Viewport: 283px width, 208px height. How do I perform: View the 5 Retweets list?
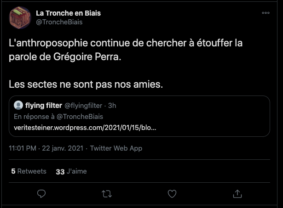coord(29,171)
